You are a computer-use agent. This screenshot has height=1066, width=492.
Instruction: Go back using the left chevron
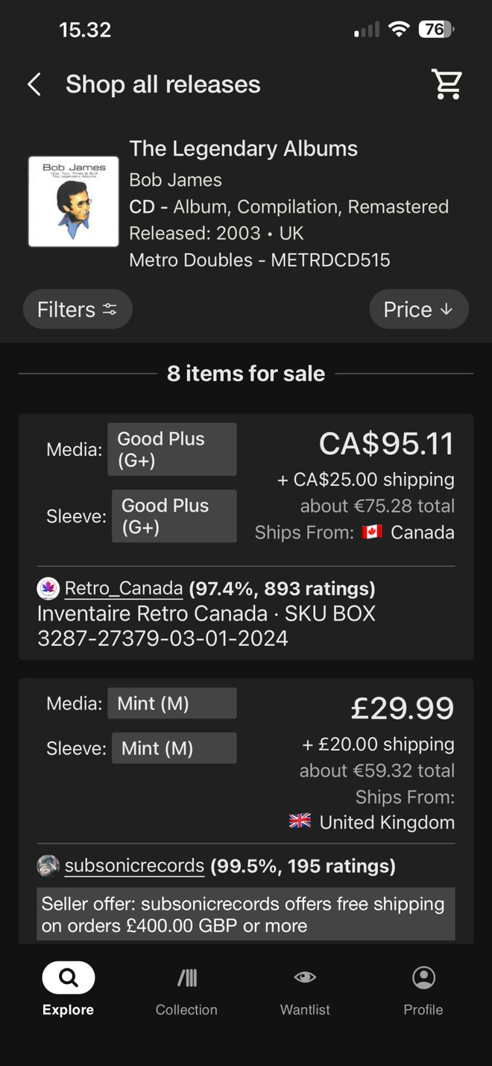coord(34,84)
